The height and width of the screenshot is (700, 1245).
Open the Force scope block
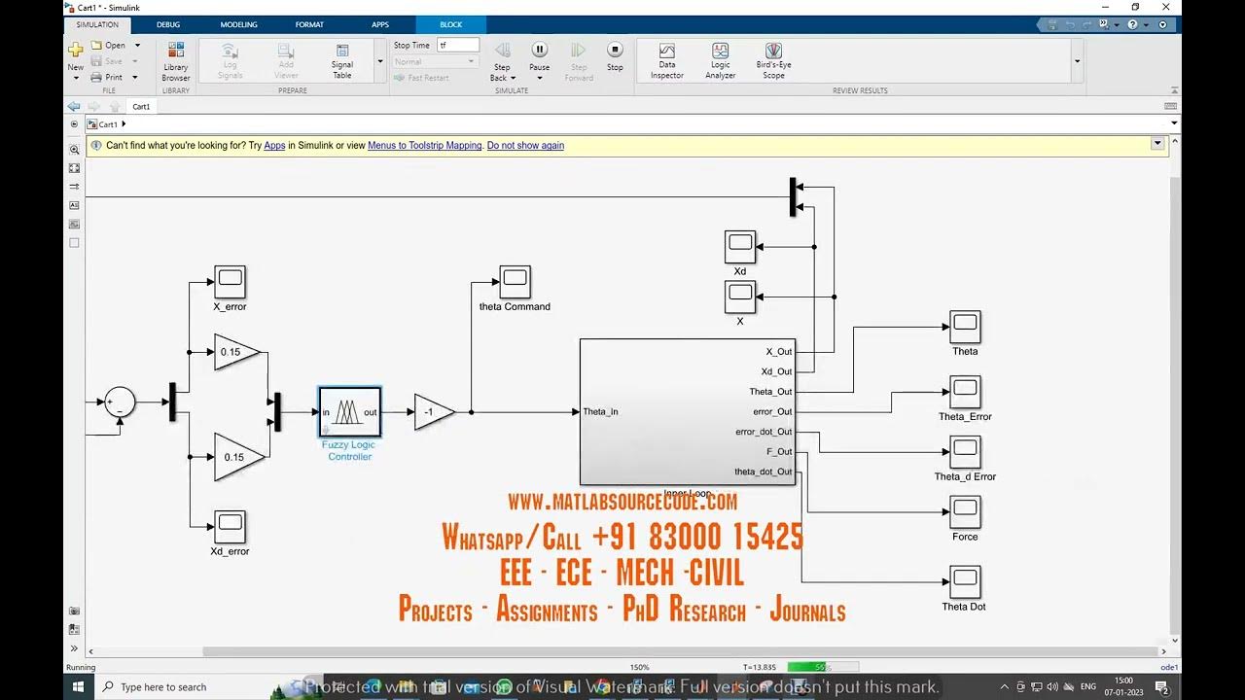(x=965, y=512)
